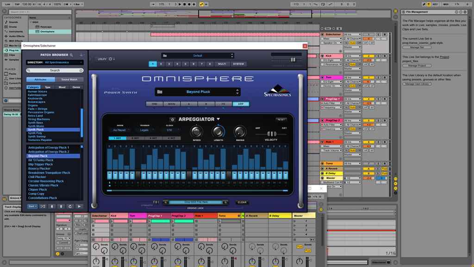Open arpeggiator Mode As Played dropdown

[121, 130]
